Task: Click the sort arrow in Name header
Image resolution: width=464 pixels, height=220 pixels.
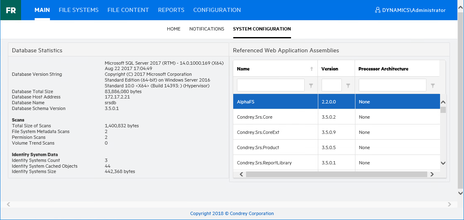Action: (x=311, y=69)
